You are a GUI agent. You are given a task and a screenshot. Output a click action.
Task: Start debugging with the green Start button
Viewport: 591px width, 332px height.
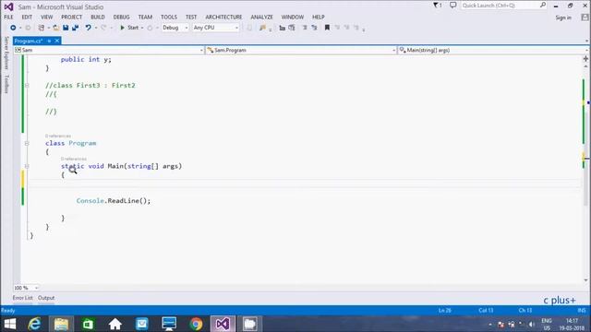[x=129, y=28]
